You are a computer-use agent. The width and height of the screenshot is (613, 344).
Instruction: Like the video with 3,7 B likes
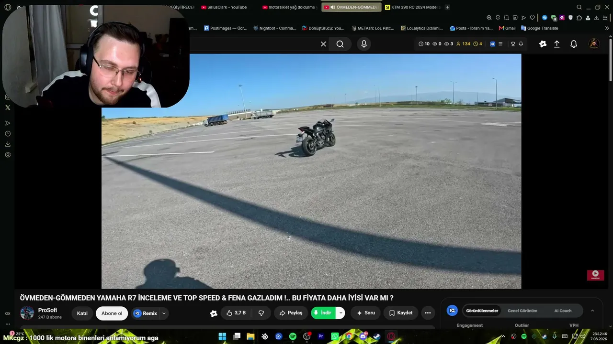point(236,313)
